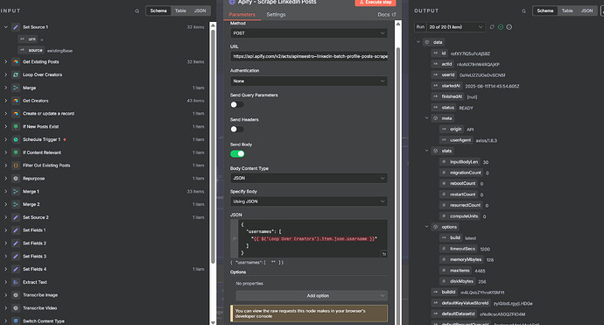Switch INPUT panel to Table view
This screenshot has height=325, width=604.
[180, 11]
